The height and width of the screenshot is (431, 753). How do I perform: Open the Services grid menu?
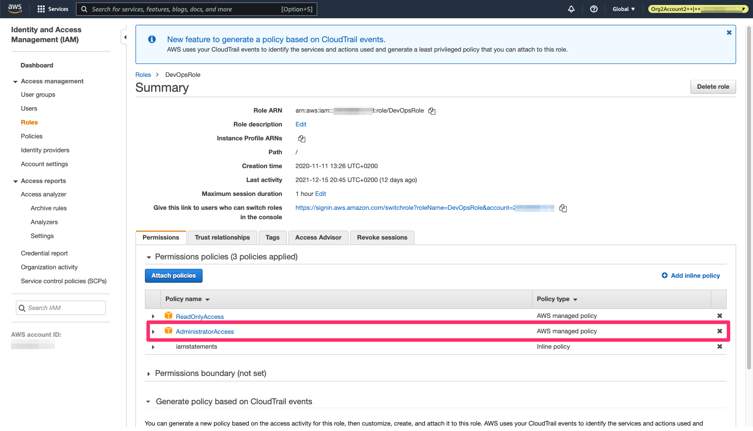[53, 9]
